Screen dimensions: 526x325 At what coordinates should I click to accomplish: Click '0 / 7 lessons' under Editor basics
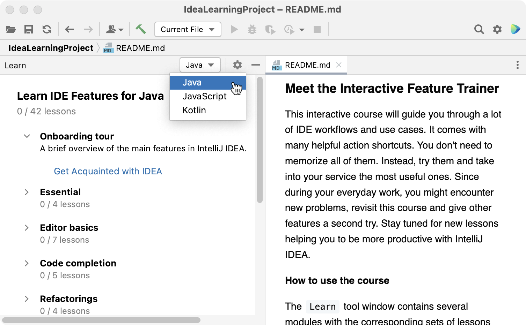pos(65,240)
